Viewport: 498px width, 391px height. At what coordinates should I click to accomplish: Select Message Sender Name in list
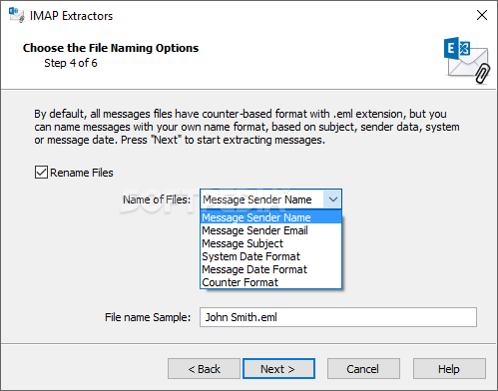(270, 217)
